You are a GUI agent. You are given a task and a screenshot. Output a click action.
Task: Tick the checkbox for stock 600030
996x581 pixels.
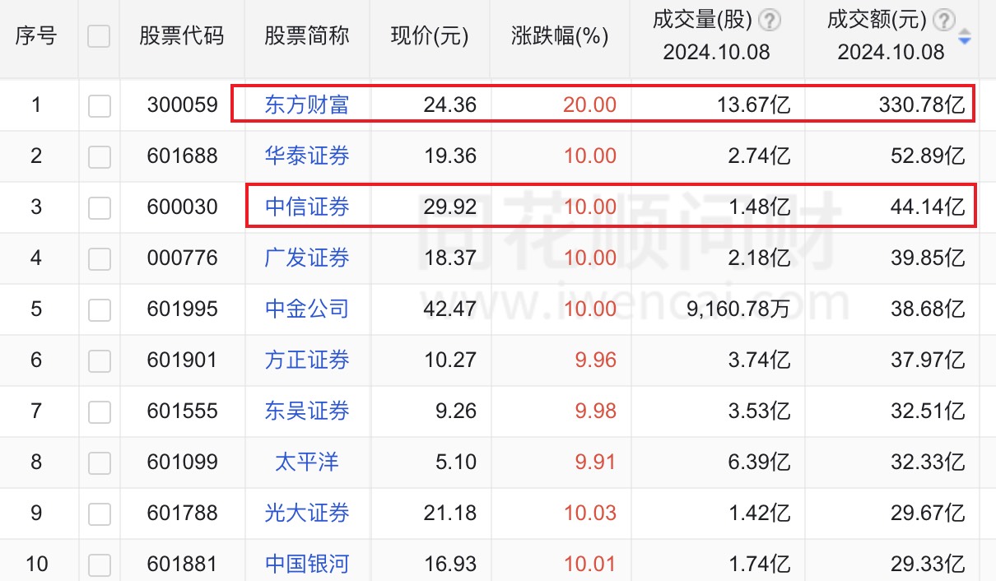click(x=99, y=207)
